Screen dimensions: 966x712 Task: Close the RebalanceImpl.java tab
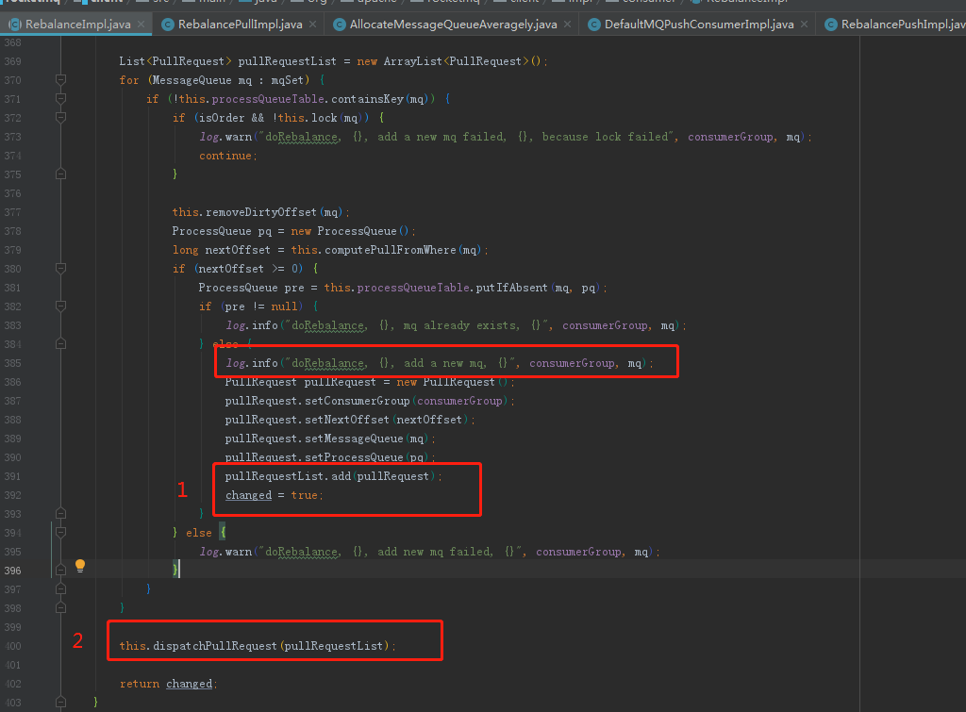142,24
